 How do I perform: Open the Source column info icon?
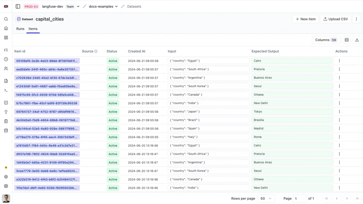(x=96, y=51)
